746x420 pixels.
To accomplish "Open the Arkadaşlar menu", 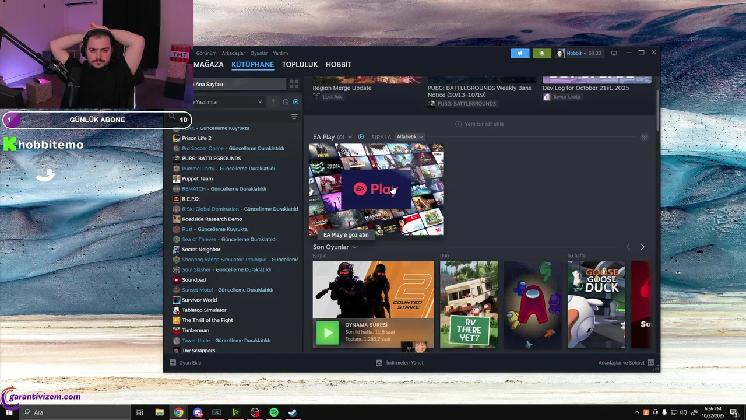I will click(233, 53).
